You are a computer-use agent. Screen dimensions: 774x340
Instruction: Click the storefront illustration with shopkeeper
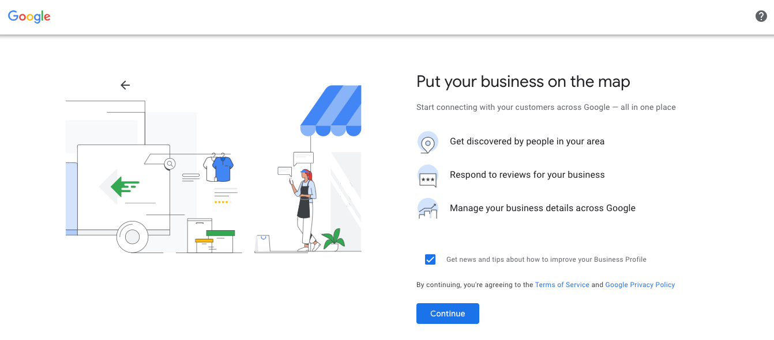[308, 169]
